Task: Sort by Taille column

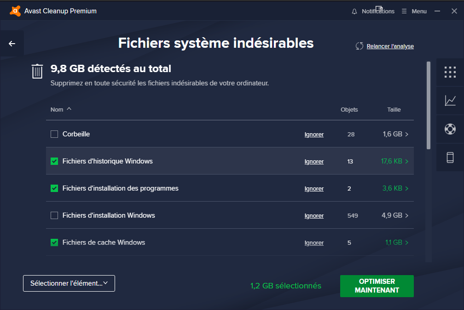Action: click(394, 109)
